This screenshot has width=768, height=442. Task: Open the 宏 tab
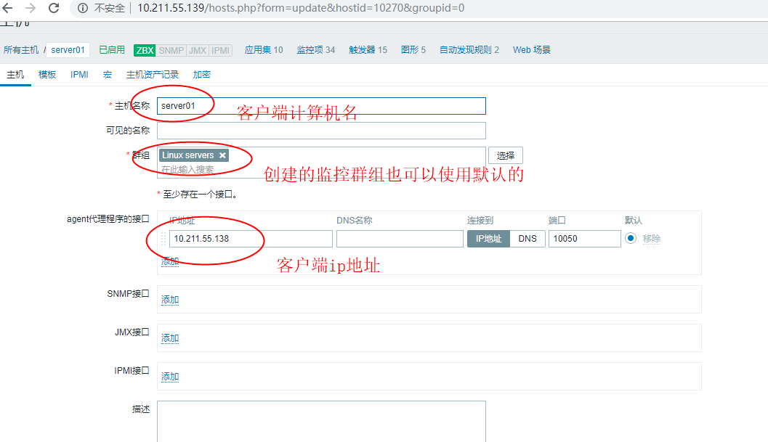pyautogui.click(x=107, y=75)
